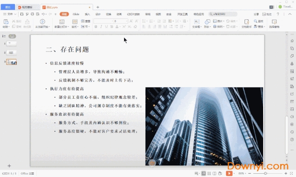Start slideshow from current slide icon

(42, 21)
